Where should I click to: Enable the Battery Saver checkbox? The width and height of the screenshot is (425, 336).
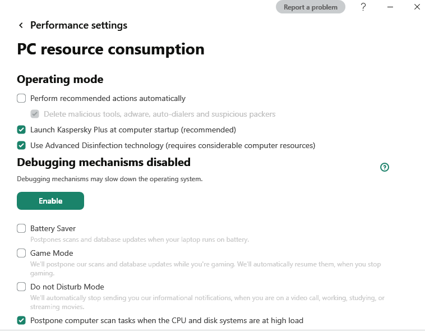[x=21, y=228]
